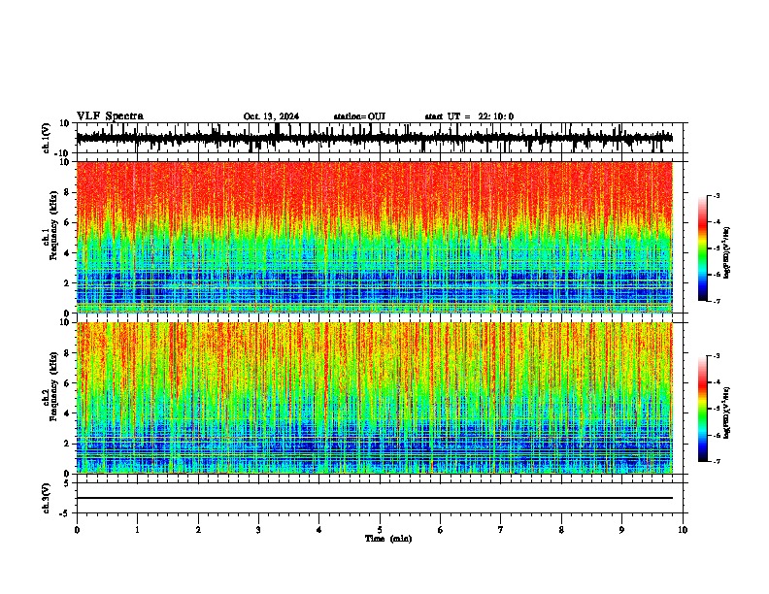Click the ch.3 flat line trace

(375, 498)
